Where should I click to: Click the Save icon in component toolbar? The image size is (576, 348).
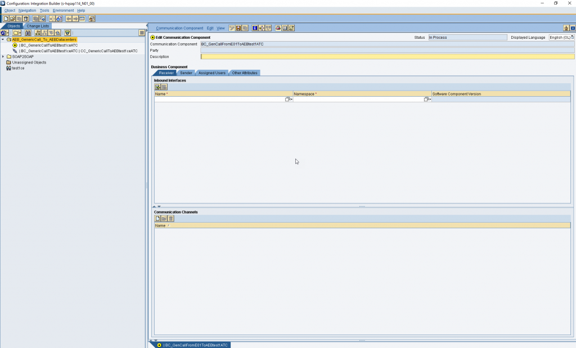point(238,28)
